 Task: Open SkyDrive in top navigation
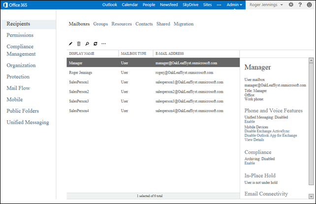point(190,4)
